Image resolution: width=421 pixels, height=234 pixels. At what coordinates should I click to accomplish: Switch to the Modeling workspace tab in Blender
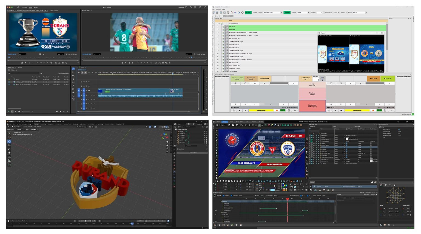coord(43,124)
